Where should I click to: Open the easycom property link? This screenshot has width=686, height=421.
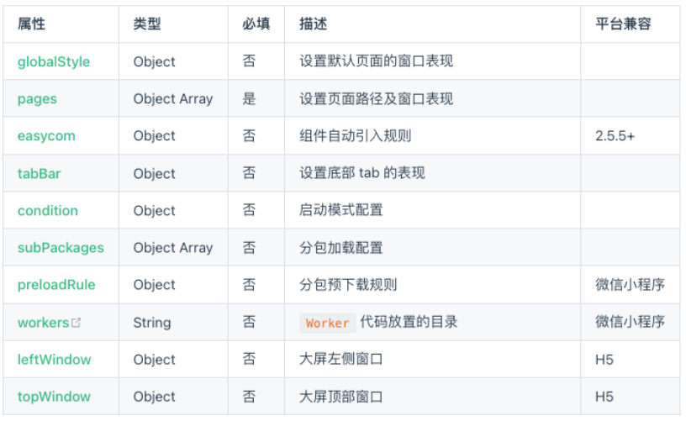coord(46,136)
